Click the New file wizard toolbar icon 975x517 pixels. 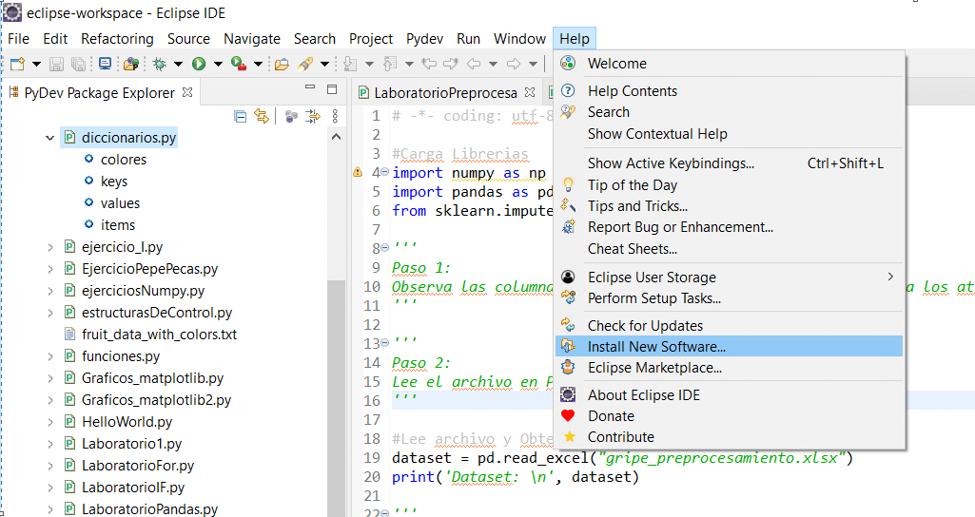[x=17, y=64]
